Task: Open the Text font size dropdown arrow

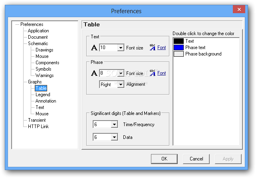Action: tap(121, 48)
